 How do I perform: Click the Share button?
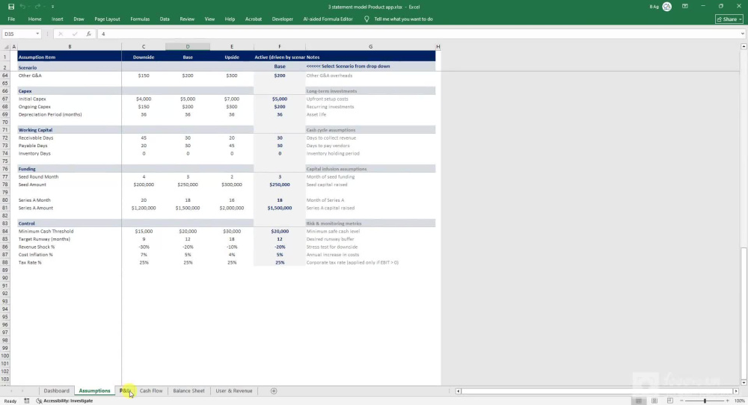click(x=729, y=19)
